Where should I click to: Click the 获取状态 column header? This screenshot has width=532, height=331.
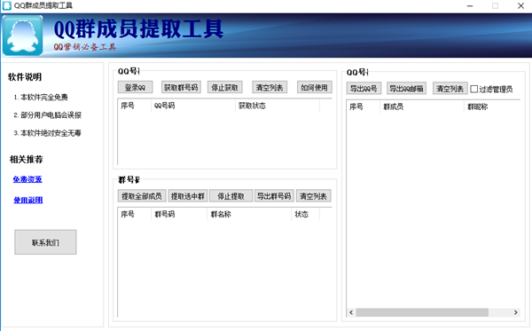(278, 106)
